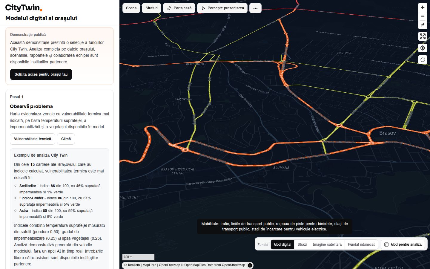Click the Exemplu de analiză City Twin title
This screenshot has height=269, width=430.
click(41, 155)
